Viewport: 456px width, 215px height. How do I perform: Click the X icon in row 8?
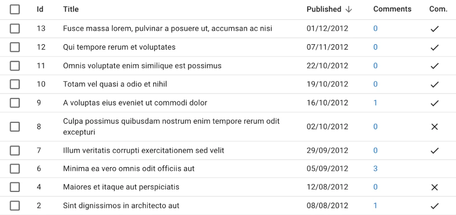[434, 127]
